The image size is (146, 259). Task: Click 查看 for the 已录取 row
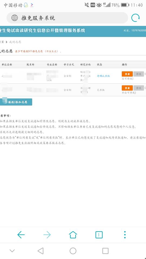[x=127, y=88]
